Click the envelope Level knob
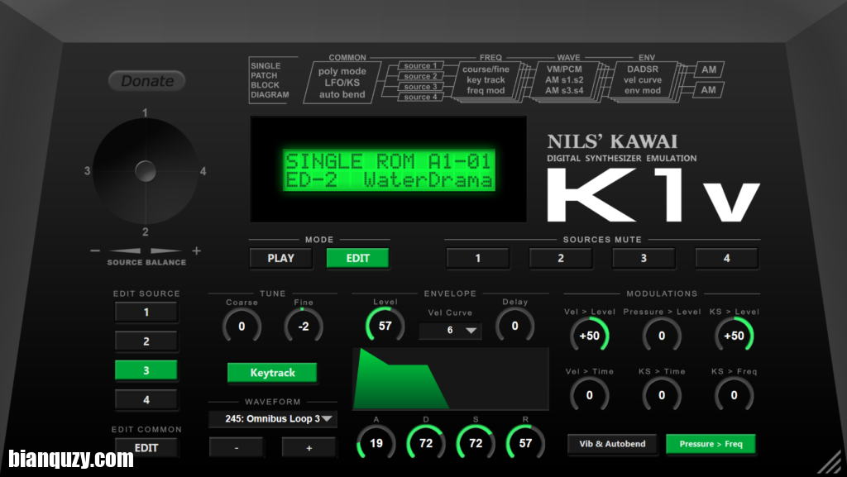This screenshot has width=847, height=477. pos(385,326)
